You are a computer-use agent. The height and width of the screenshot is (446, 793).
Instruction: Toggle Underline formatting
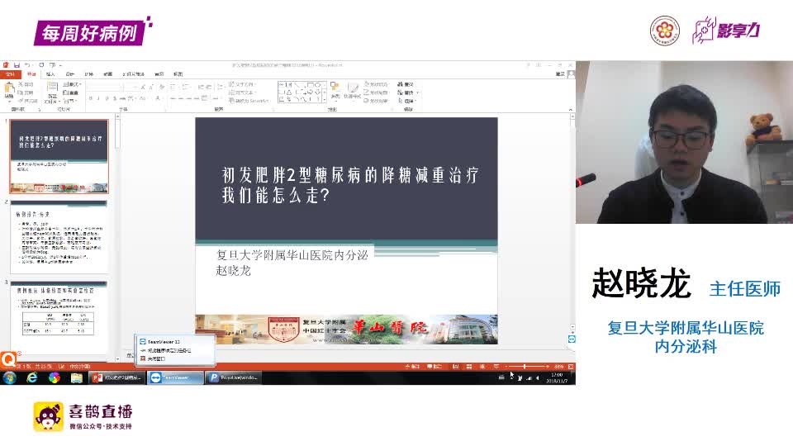[107, 98]
